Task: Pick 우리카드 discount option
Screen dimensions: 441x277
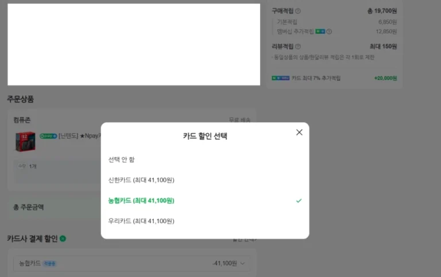Action: point(141,221)
